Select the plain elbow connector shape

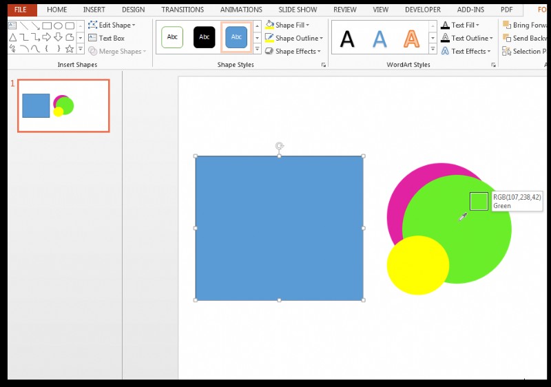tap(24, 37)
